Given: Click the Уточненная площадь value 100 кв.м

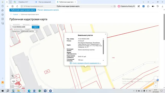Looking at the screenshot, I should (x=81, y=60).
